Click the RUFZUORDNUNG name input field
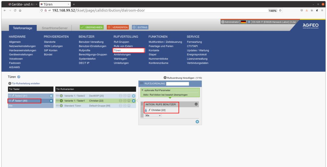This screenshot has width=327, height=167. (177, 83)
